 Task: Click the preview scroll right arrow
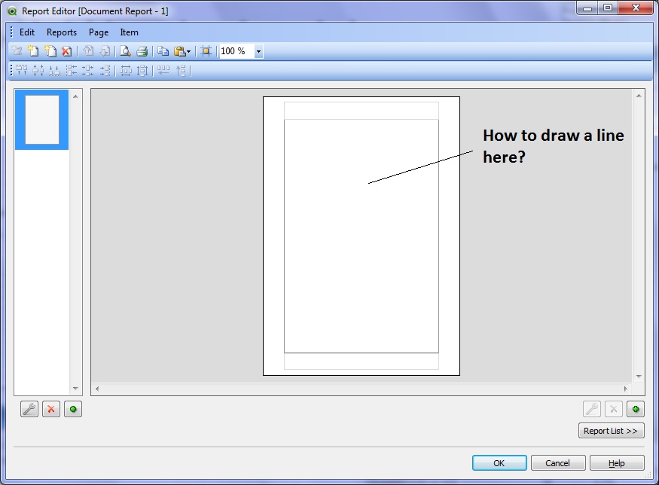(625, 389)
